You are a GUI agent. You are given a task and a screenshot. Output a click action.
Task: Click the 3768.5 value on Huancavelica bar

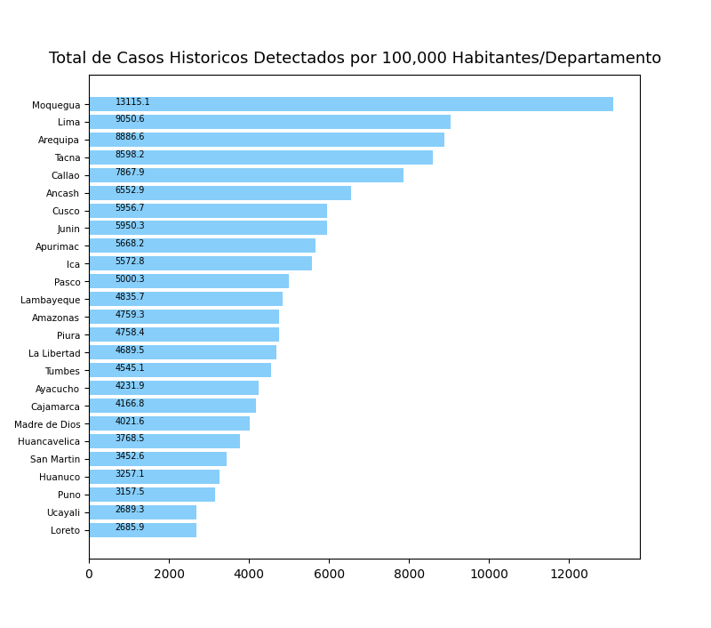pyautogui.click(x=130, y=439)
